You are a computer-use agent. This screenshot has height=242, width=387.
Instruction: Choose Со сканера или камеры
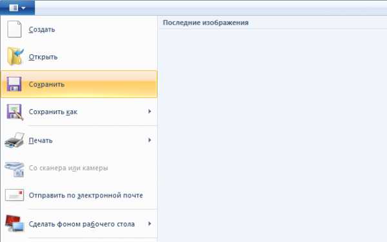(x=79, y=168)
